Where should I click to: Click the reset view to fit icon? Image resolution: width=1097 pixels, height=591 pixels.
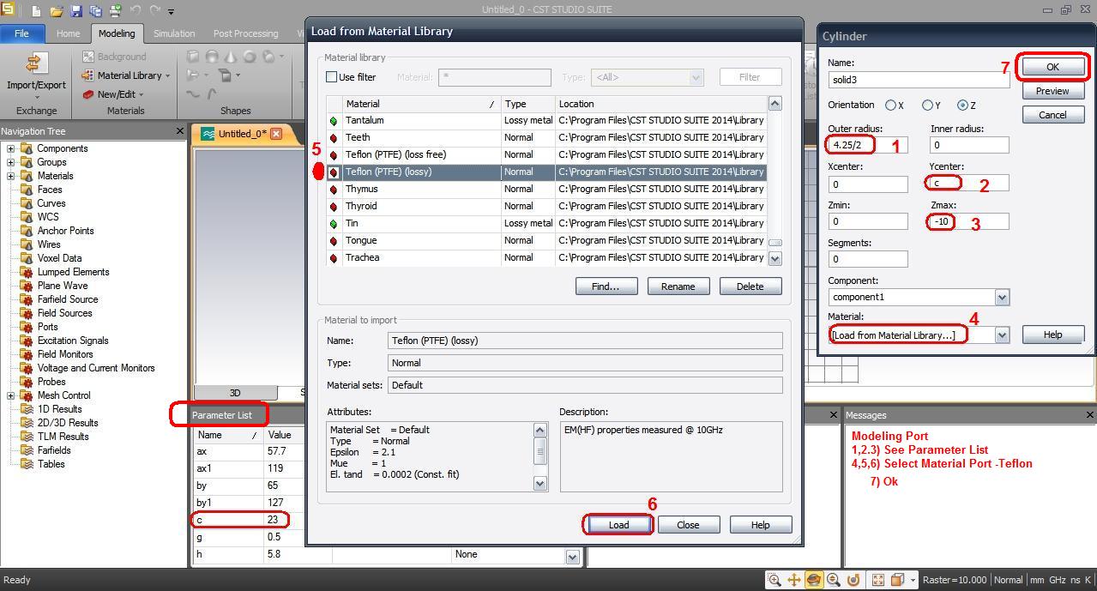click(x=877, y=580)
